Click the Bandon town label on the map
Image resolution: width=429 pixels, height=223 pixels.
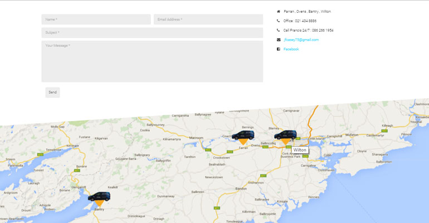(x=241, y=188)
